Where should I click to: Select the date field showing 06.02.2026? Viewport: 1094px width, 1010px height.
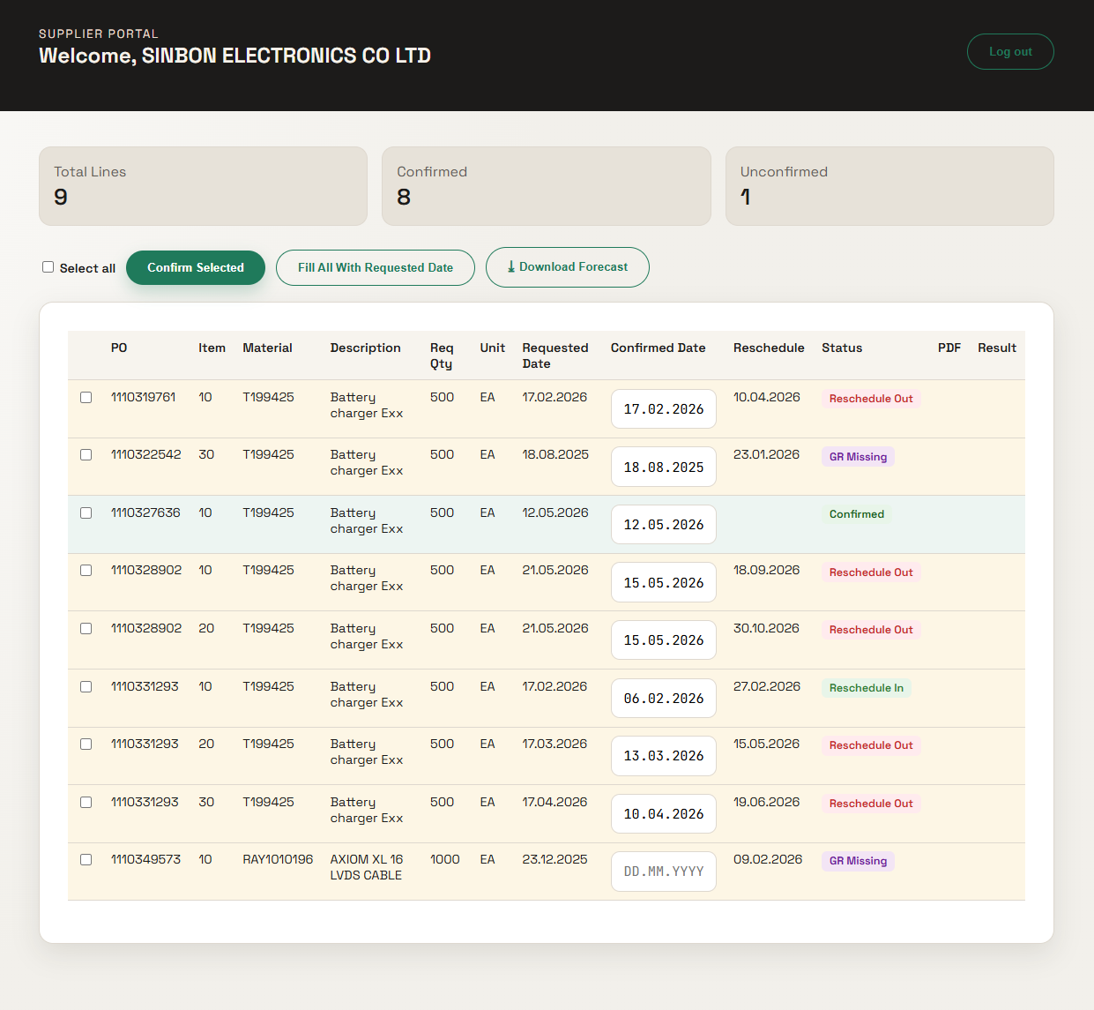663,698
